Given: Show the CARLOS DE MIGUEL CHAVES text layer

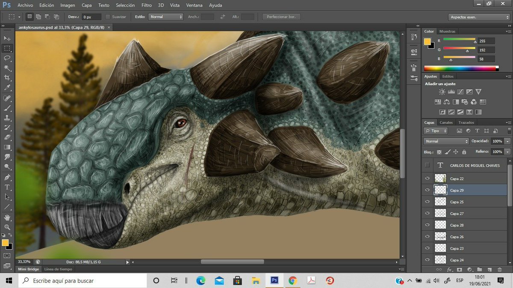Looking at the screenshot, I should (427, 165).
